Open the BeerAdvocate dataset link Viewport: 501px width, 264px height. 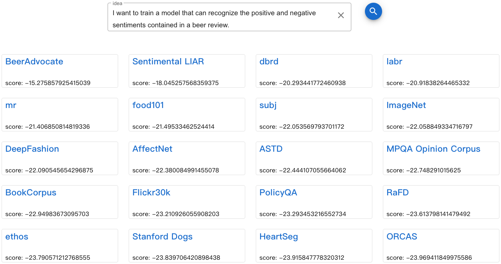34,62
